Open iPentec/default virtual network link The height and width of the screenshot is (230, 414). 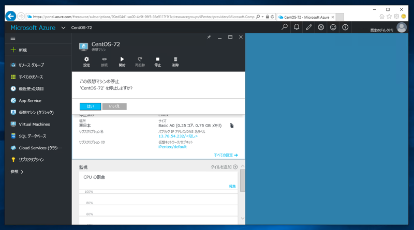click(x=172, y=147)
